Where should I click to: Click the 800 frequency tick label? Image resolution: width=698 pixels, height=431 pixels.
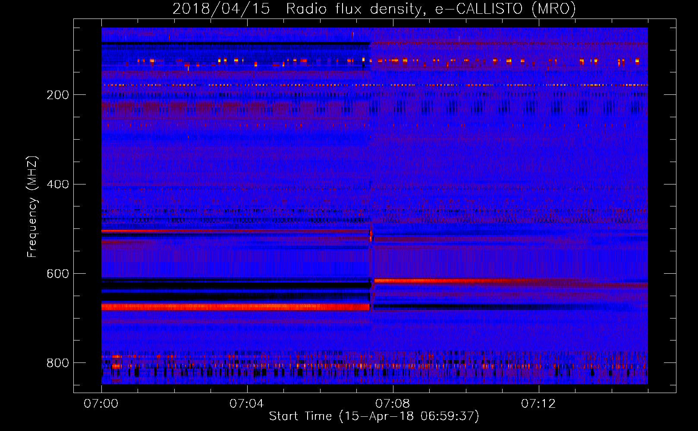pyautogui.click(x=58, y=363)
